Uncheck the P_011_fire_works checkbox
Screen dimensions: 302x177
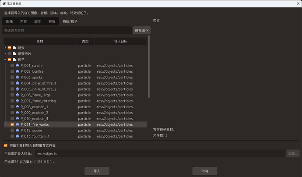coord(12,124)
